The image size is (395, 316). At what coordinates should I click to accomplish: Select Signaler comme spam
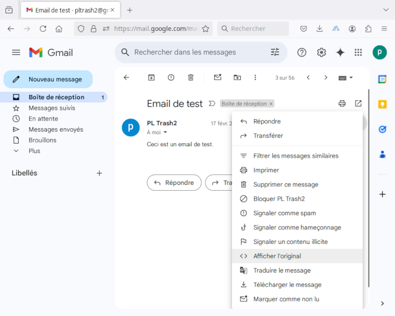(x=297, y=213)
